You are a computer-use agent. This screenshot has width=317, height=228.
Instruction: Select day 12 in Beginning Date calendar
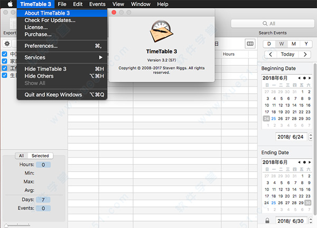tap(281, 105)
